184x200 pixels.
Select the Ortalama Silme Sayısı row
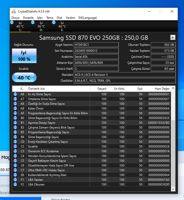point(91,99)
